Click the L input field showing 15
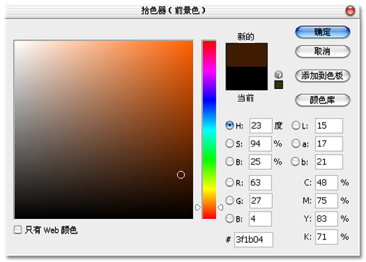 pos(329,125)
